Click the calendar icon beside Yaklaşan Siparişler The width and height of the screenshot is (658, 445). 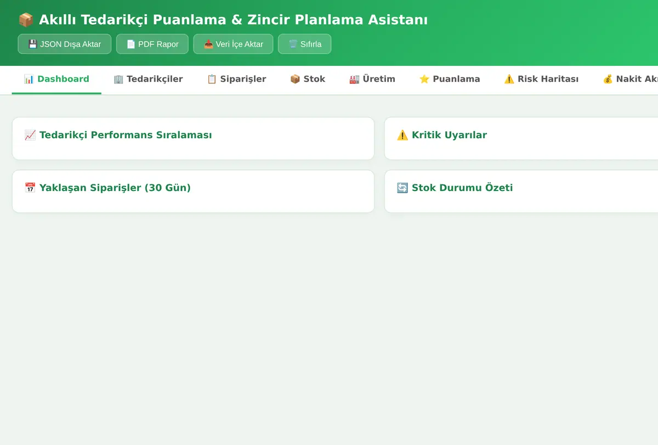[30, 188]
